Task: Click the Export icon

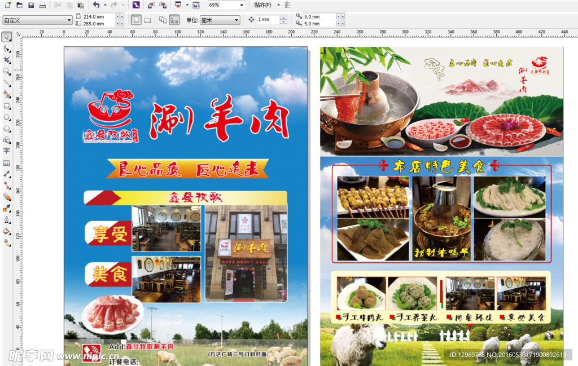Action: click(x=163, y=5)
